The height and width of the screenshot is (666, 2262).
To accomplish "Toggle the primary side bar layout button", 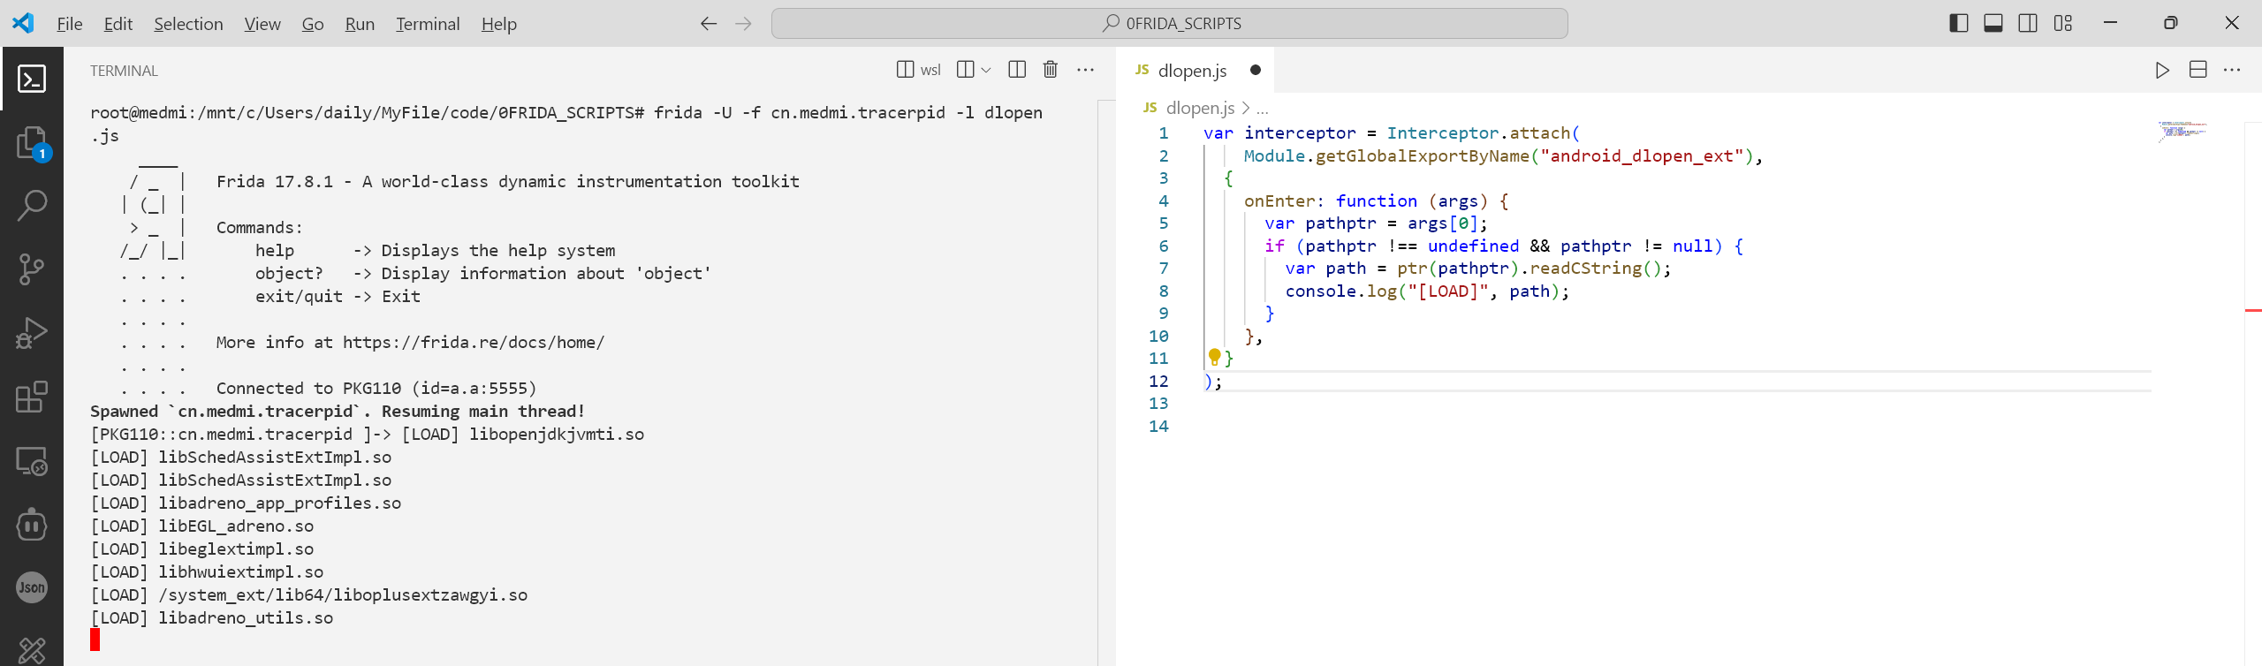I will [1958, 24].
